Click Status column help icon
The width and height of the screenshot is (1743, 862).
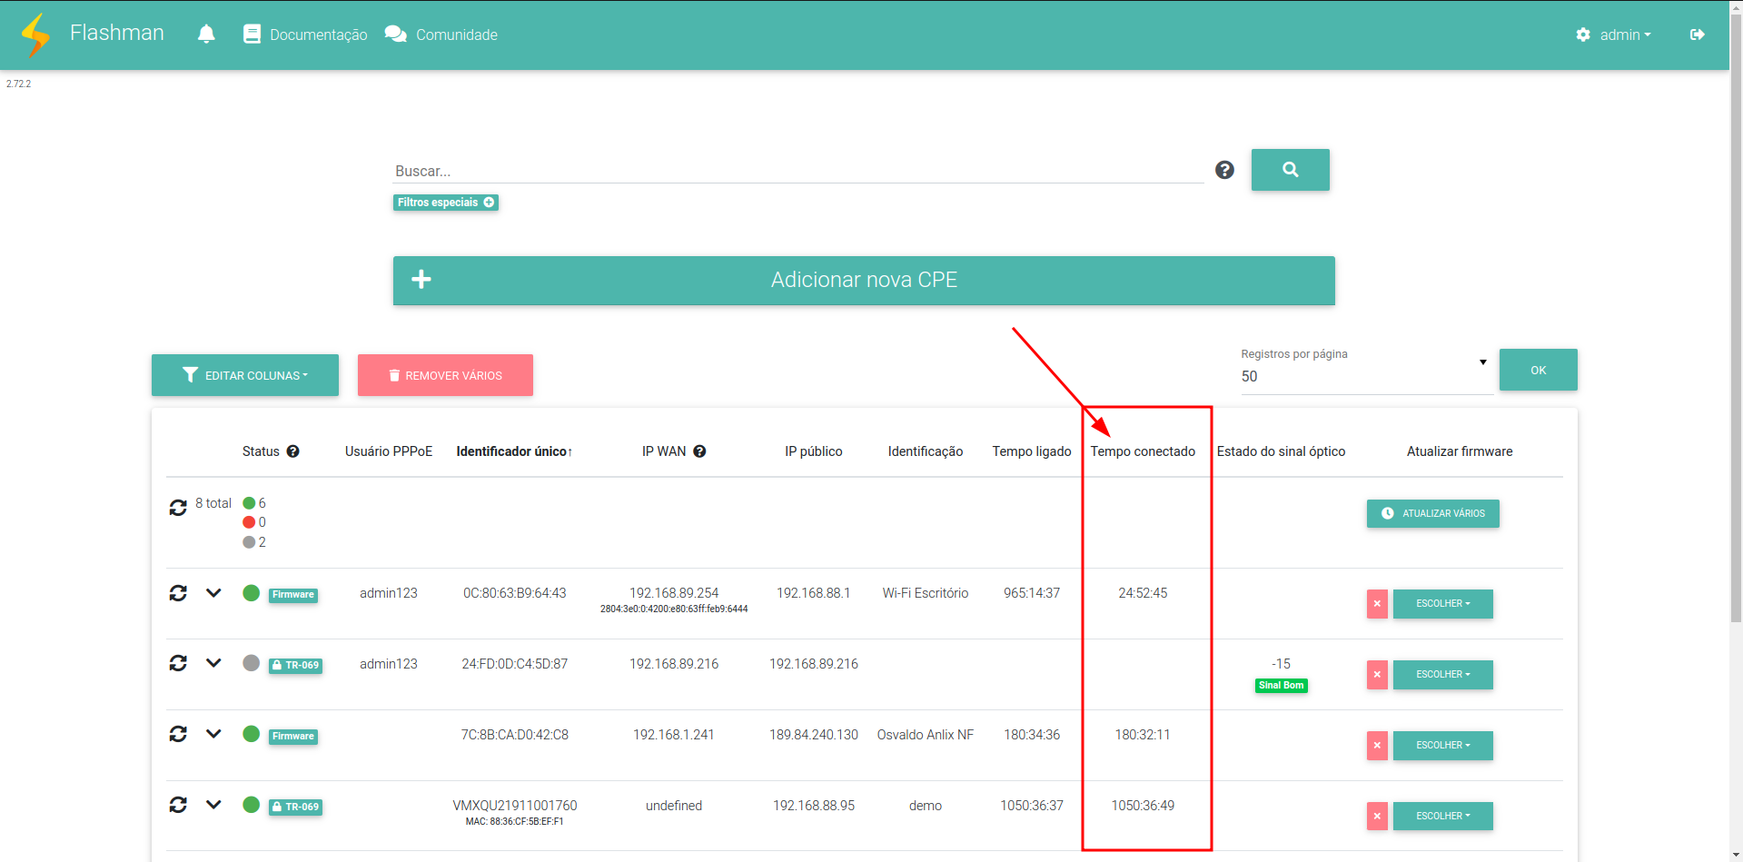pos(293,451)
